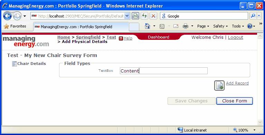Click the red Stop loading icon

coord(153,16)
